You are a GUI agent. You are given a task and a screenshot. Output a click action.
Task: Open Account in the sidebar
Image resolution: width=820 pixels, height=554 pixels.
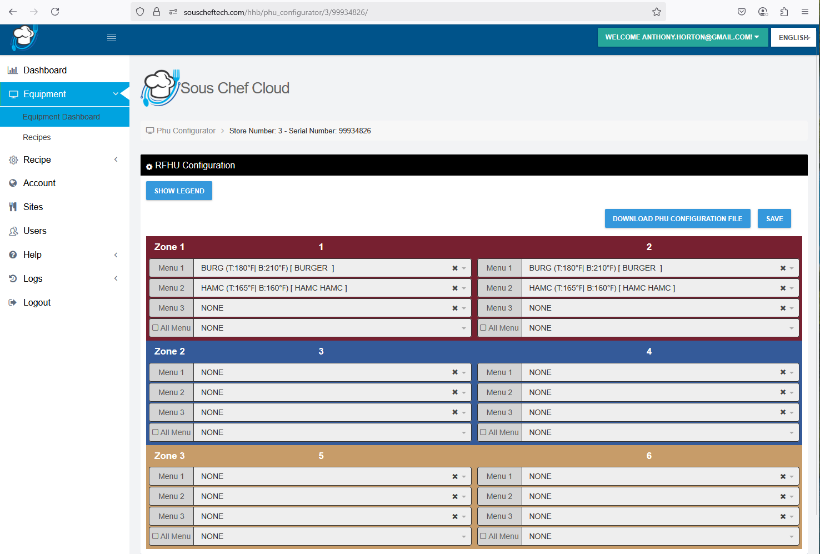39,183
